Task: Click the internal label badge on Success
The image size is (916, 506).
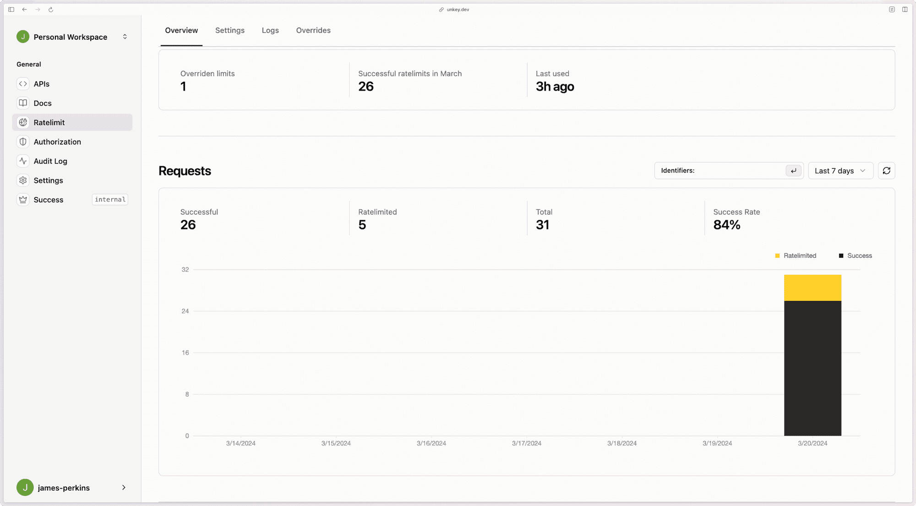Action: click(x=109, y=199)
